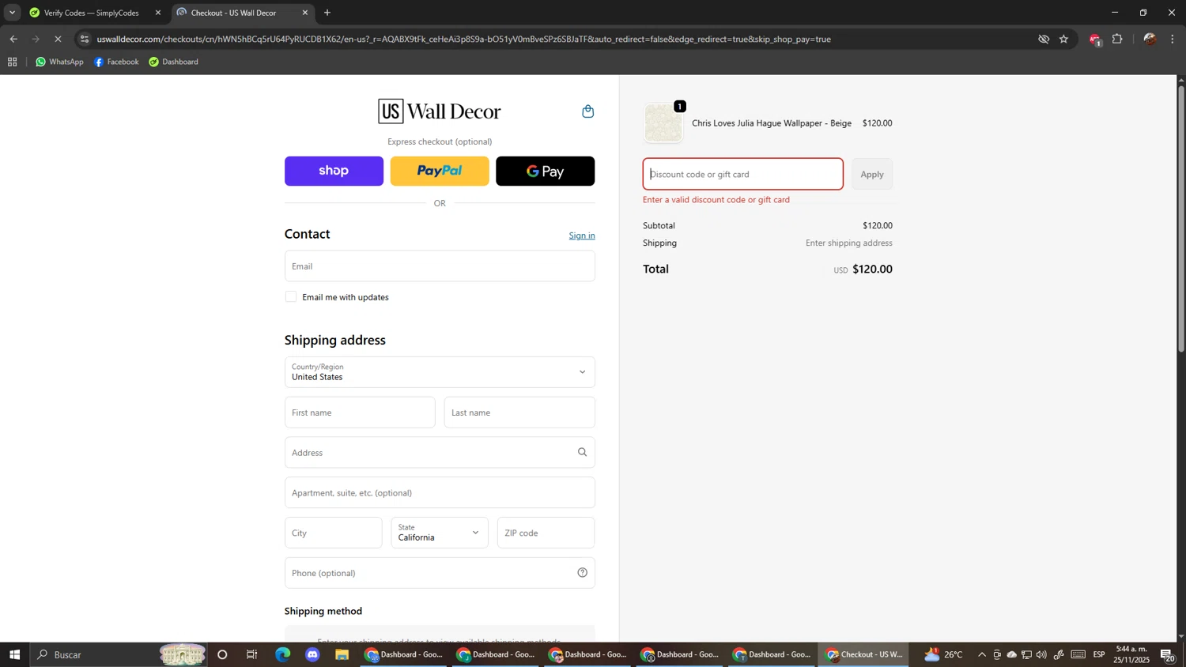Open Cortana circle icon on taskbar
Screen dimensions: 1186x667
pos(222,654)
